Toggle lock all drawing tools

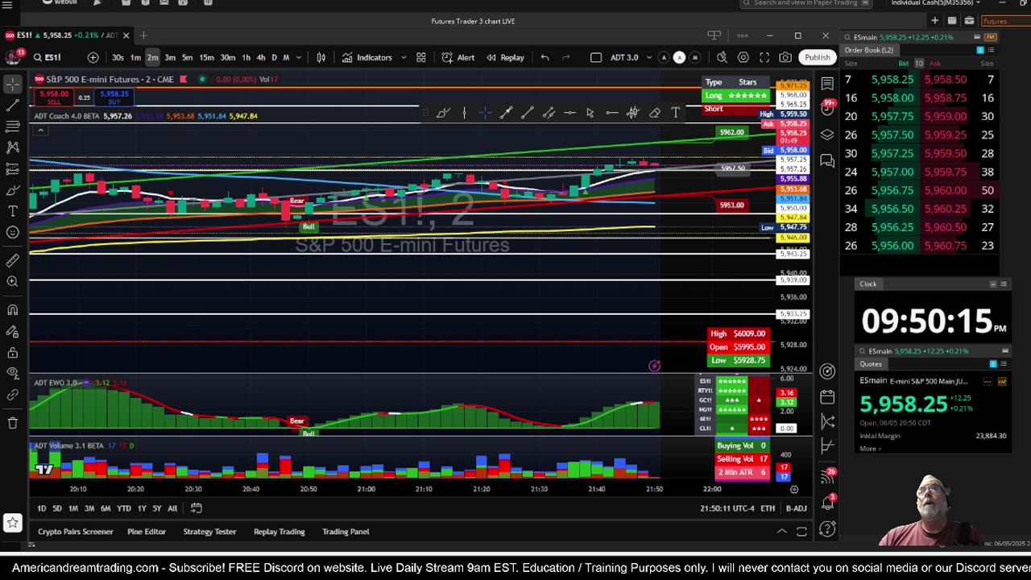tap(13, 352)
